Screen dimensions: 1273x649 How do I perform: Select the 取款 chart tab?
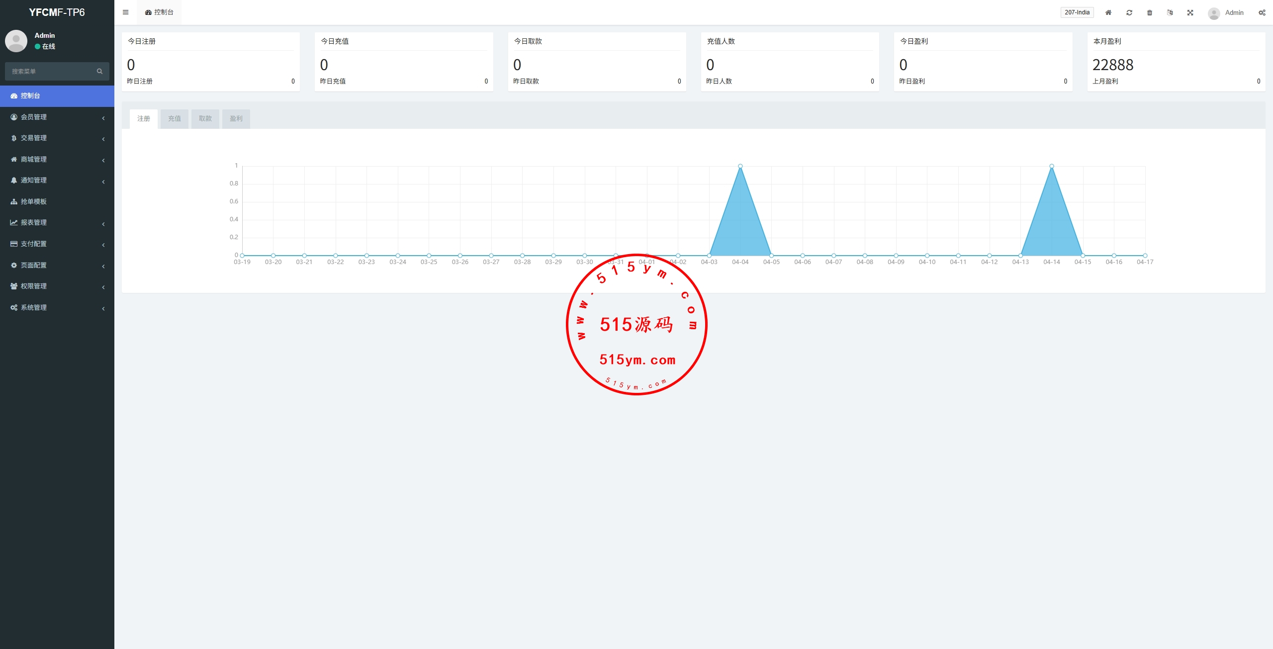point(205,119)
